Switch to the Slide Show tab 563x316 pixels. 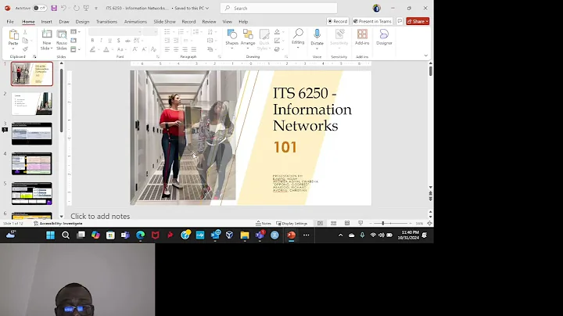(x=164, y=22)
